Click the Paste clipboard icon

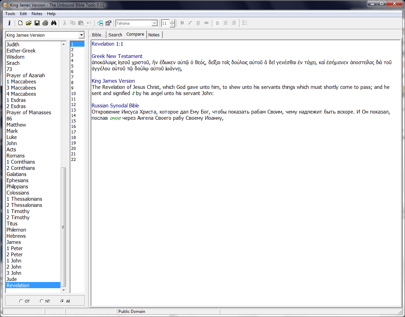81,23
